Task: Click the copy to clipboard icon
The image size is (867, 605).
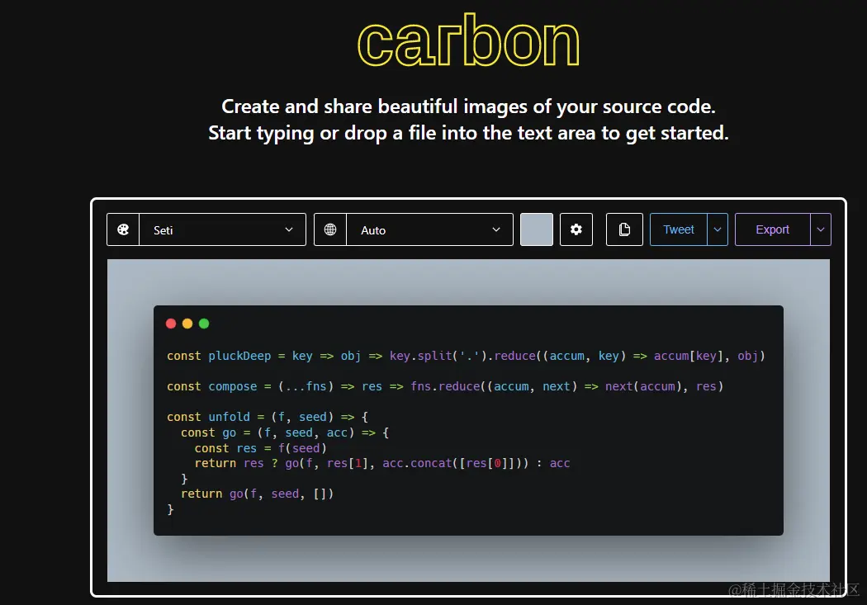Action: 624,229
